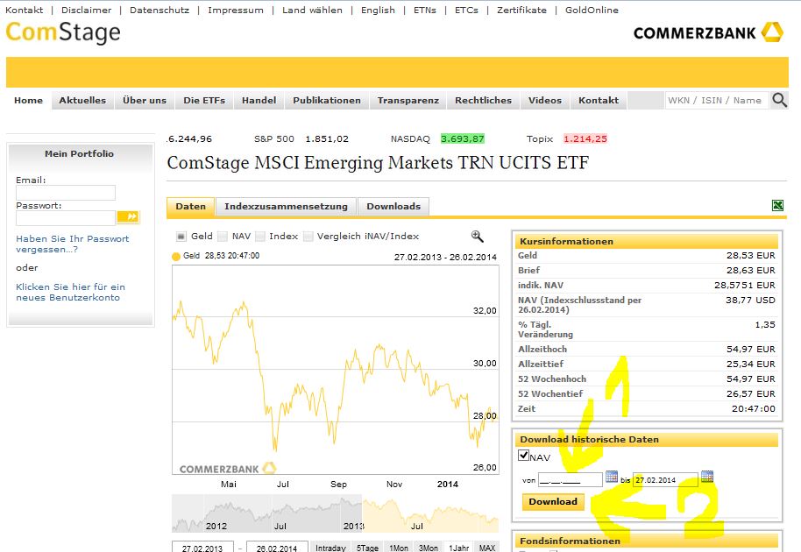The width and height of the screenshot is (801, 552).
Task: Click the ComStage logo
Action: (x=63, y=33)
